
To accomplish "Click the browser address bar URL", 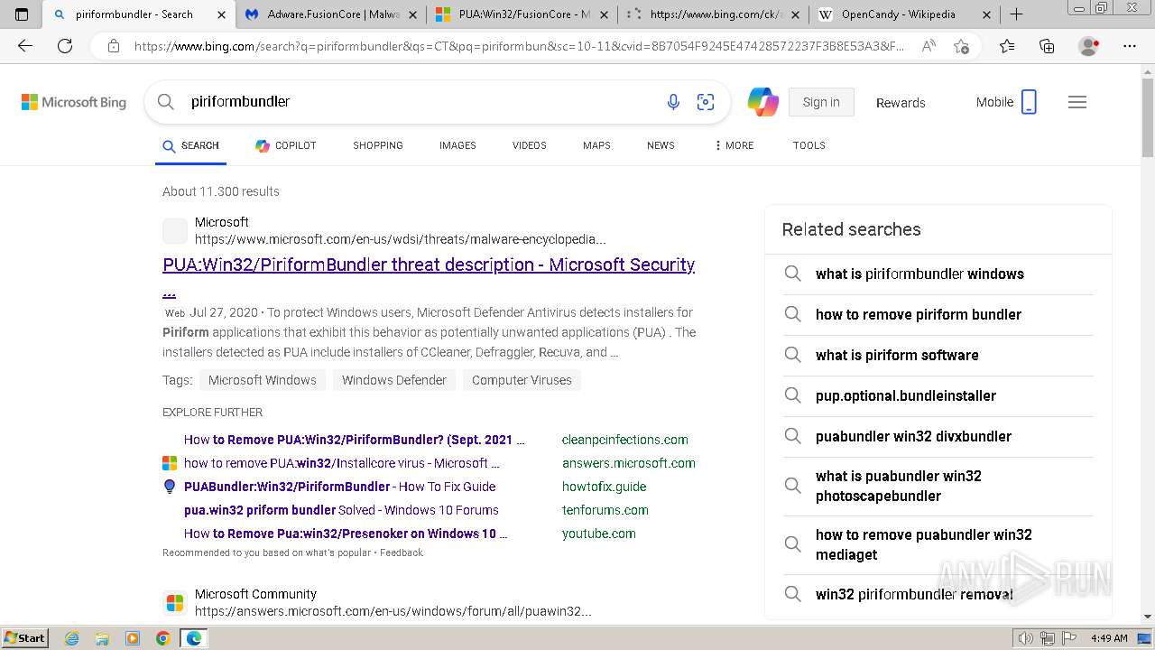I will [519, 46].
